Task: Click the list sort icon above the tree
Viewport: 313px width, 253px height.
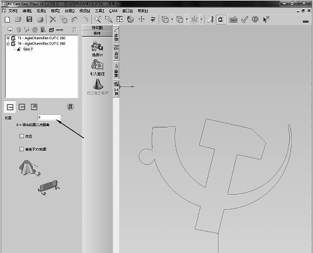Action: pyautogui.click(x=43, y=30)
